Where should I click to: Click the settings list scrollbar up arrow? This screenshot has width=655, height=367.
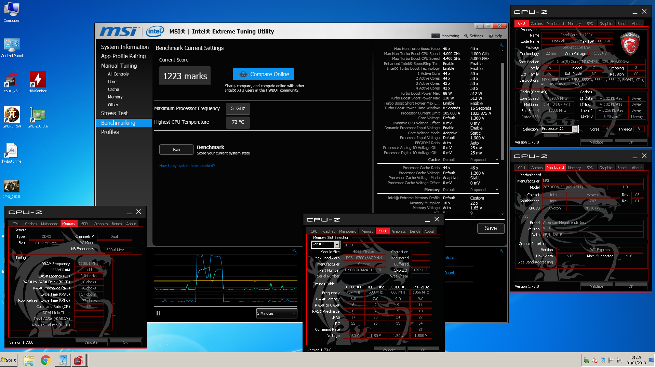[x=502, y=51]
